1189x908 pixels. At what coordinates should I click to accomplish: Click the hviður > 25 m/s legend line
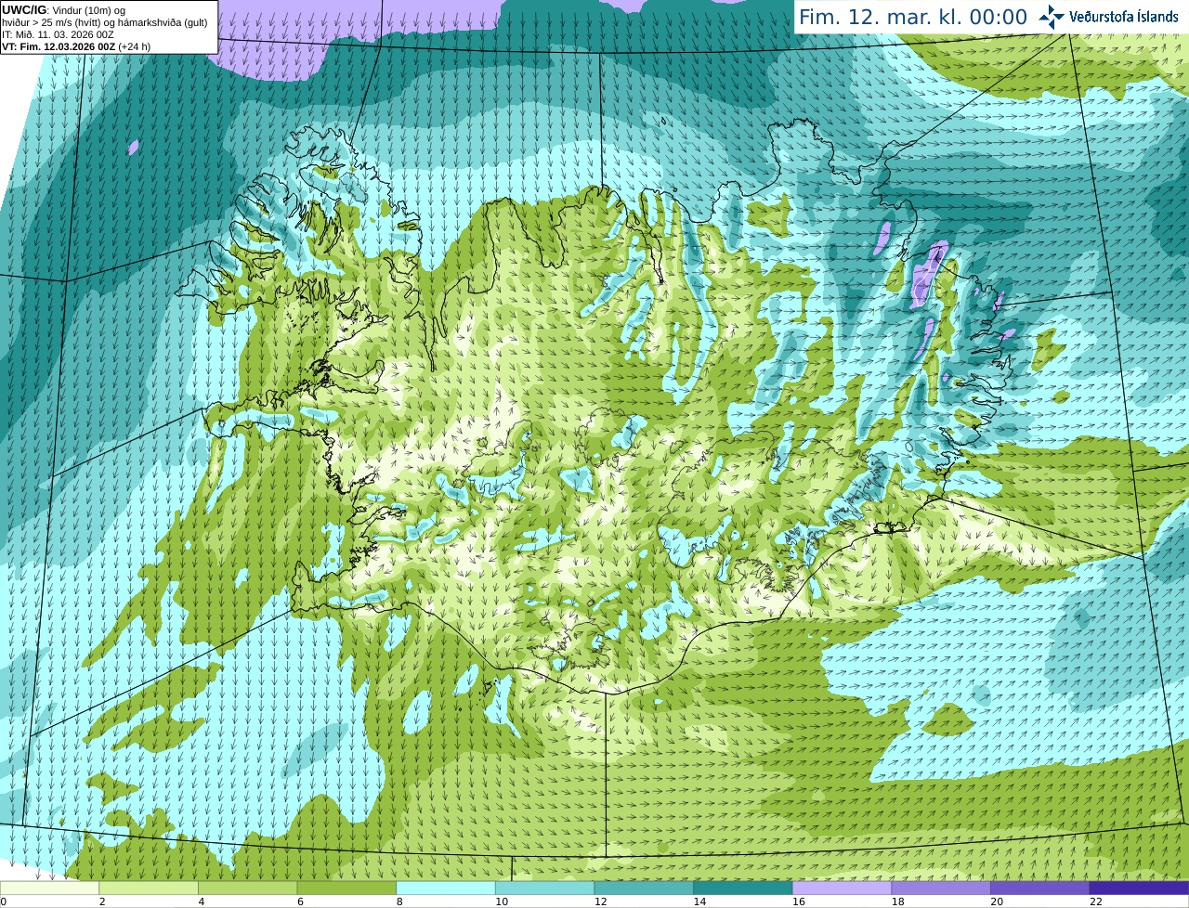[x=104, y=22]
